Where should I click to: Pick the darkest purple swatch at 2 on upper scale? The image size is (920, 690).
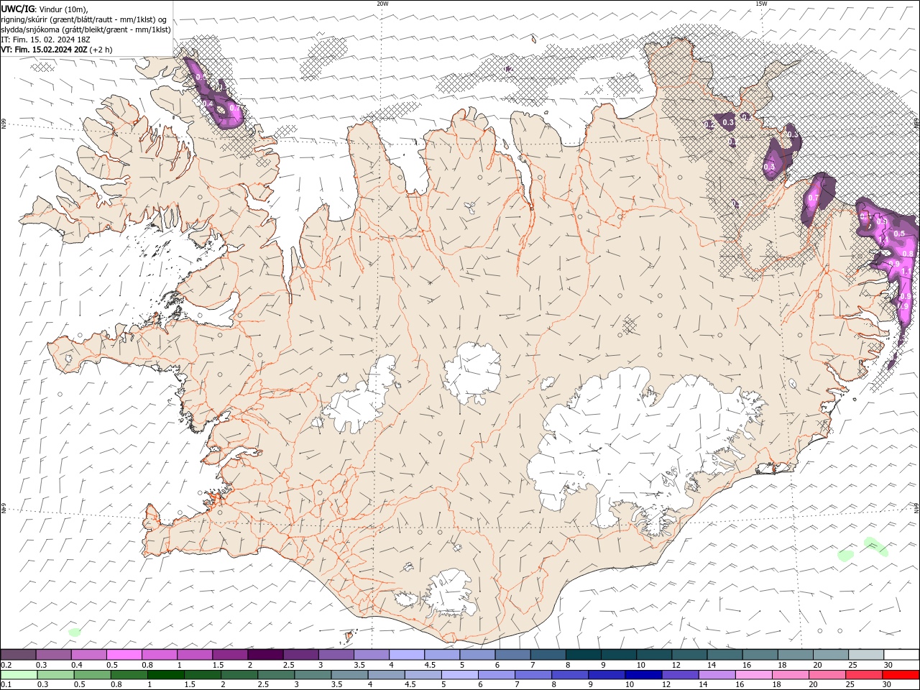tap(264, 655)
